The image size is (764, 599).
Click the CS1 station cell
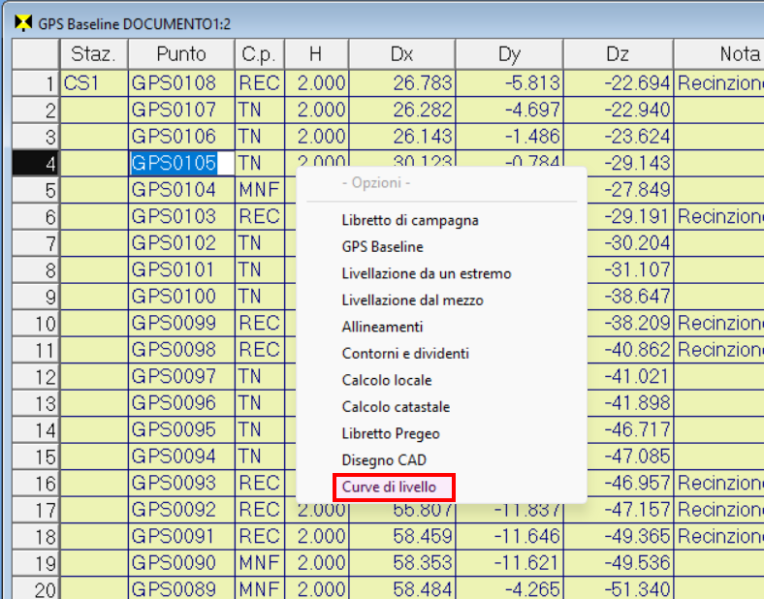pyautogui.click(x=94, y=83)
